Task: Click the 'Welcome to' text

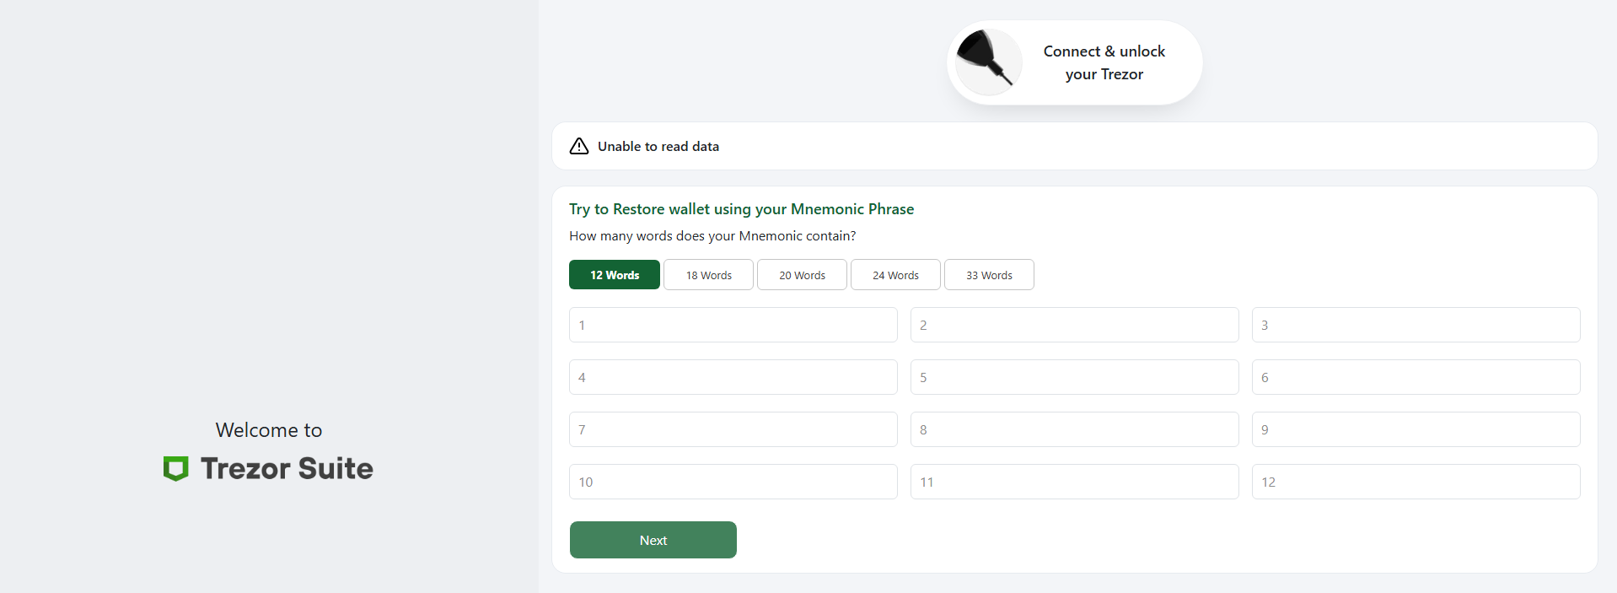Action: 269,430
